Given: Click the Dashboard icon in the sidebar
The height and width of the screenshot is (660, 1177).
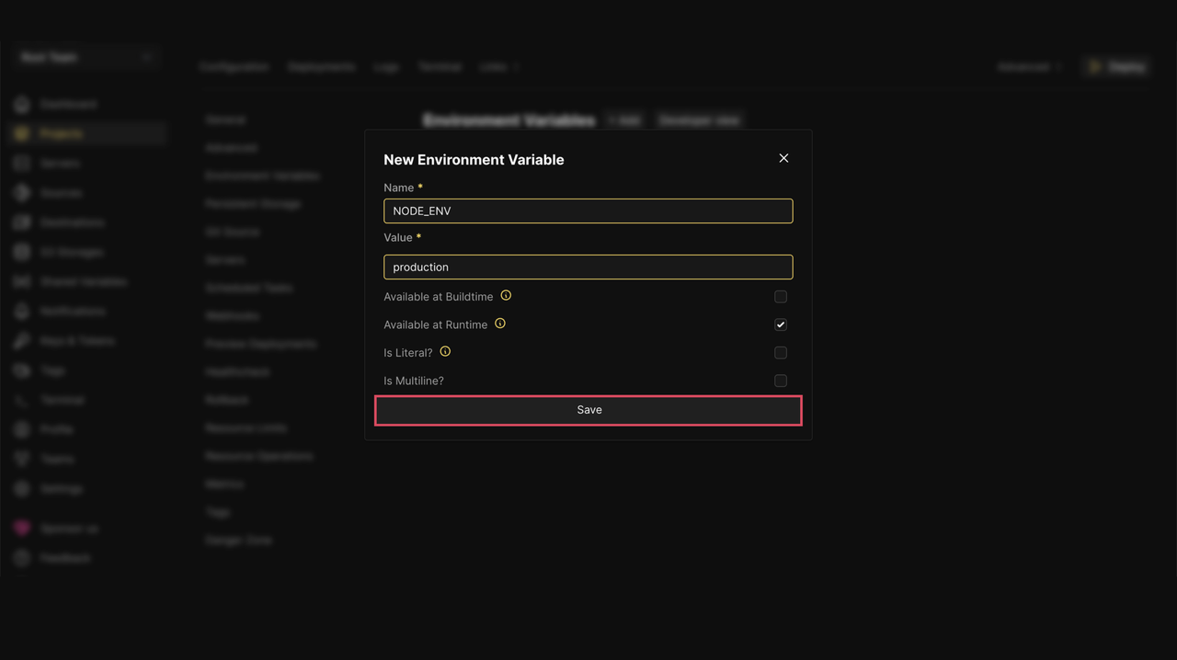Looking at the screenshot, I should (x=22, y=105).
